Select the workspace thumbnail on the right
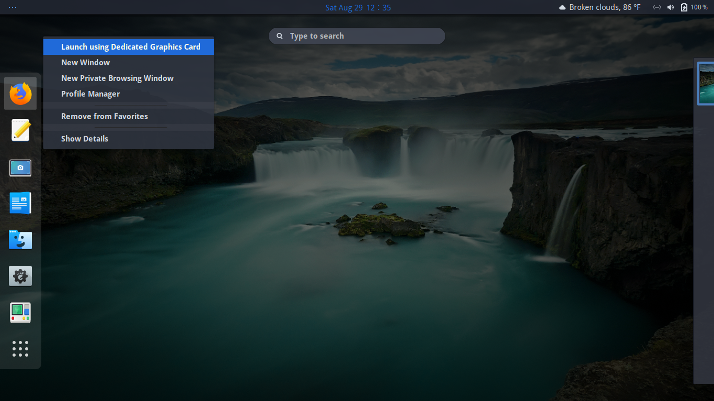 (706, 83)
